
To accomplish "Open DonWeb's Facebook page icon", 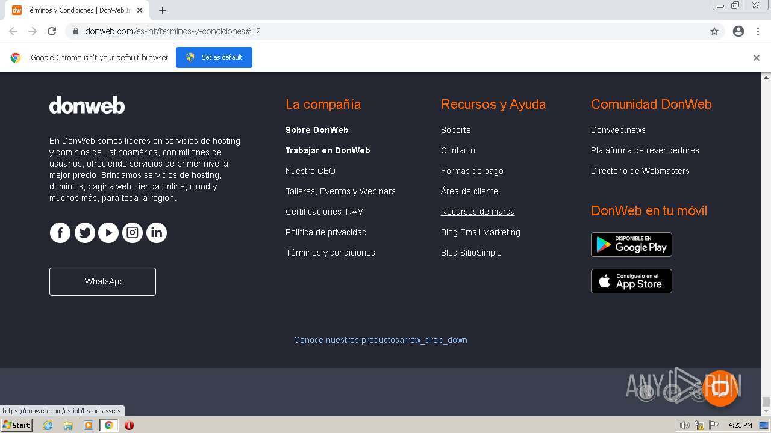I will 60,233.
